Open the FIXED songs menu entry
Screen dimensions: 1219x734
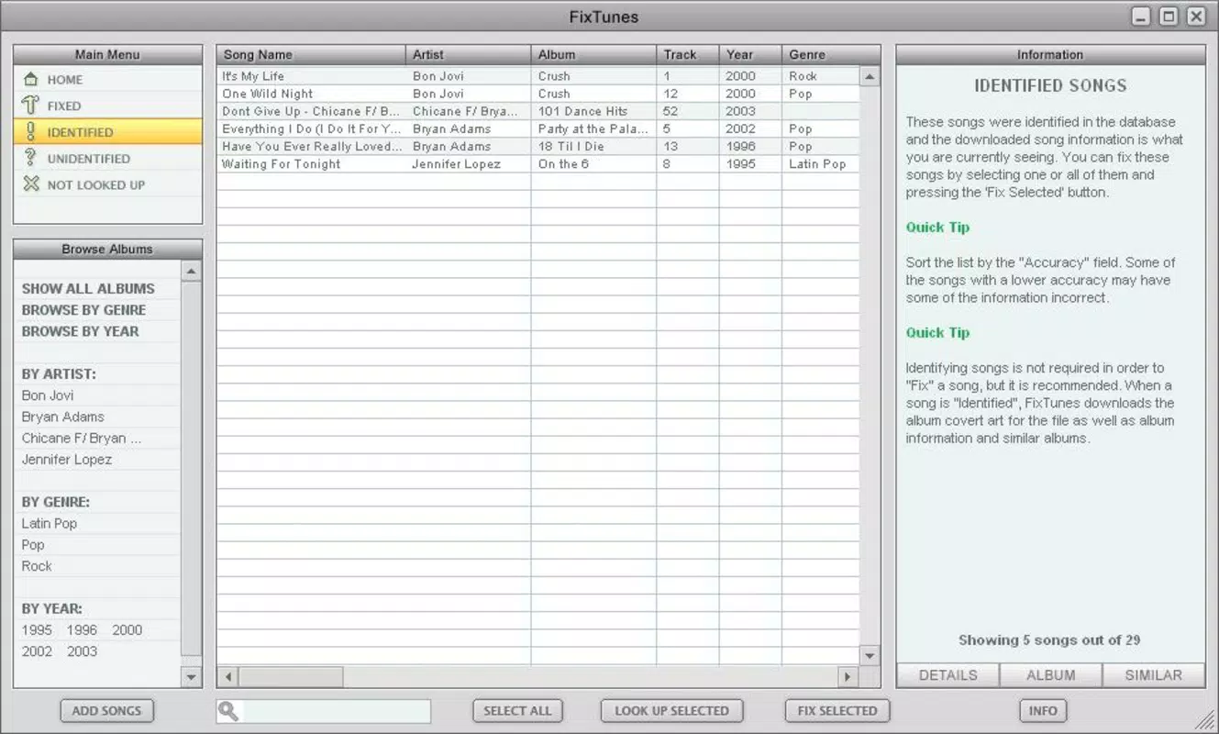[108, 106]
